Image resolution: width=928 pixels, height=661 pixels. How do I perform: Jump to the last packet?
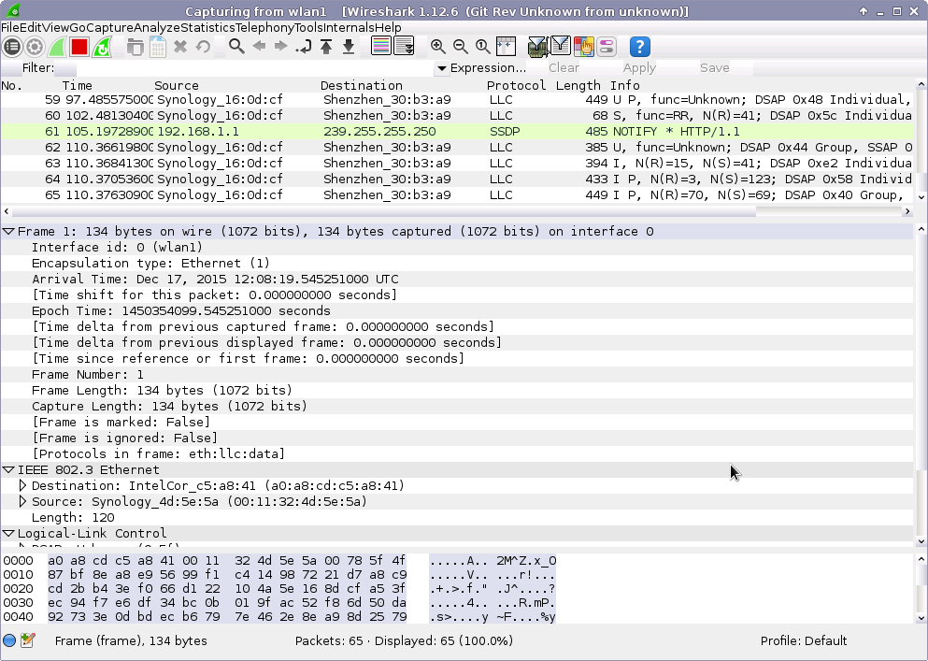click(347, 47)
